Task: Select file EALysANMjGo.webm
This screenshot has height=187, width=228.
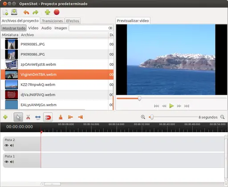Action: 57,105
